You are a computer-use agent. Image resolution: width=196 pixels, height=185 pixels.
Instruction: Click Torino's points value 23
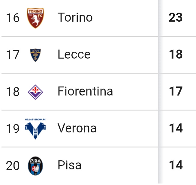click(176, 17)
